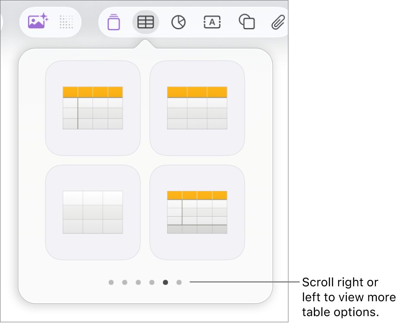
Task: Click the selected Table toolbar button
Action: pos(146,22)
